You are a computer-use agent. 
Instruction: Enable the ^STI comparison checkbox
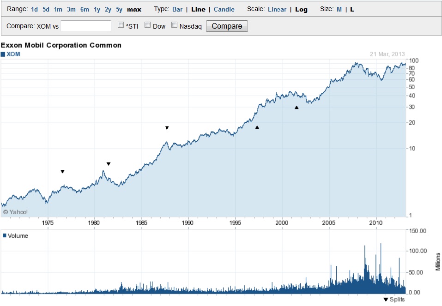point(120,24)
